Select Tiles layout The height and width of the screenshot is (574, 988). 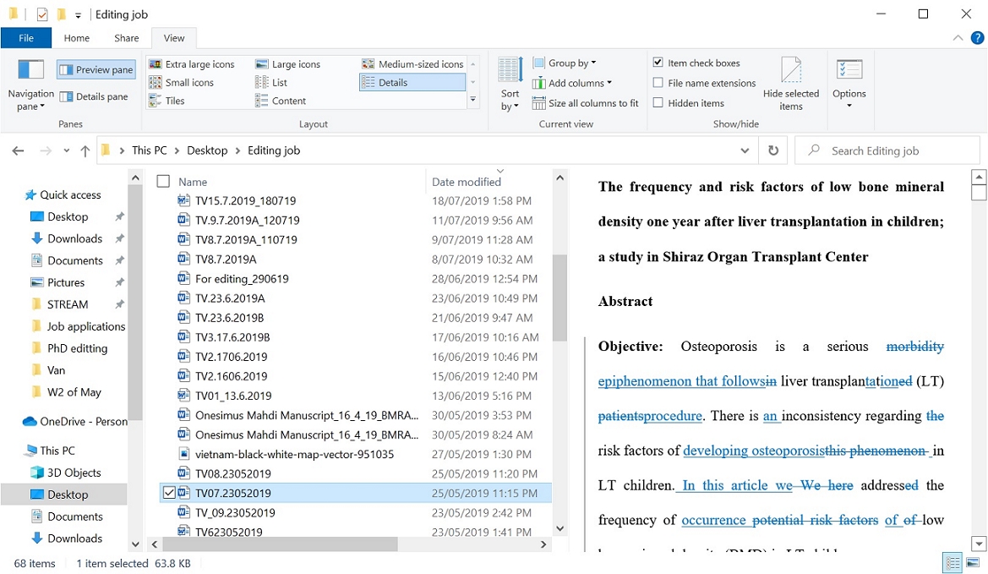tap(167, 101)
